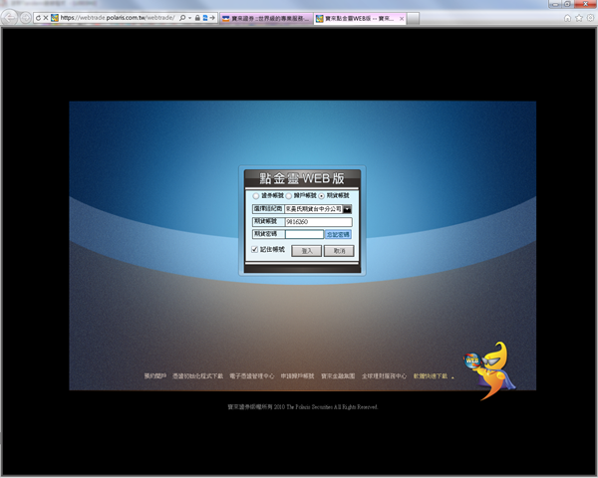View security report via the lock icon
The image size is (598, 478).
[197, 18]
